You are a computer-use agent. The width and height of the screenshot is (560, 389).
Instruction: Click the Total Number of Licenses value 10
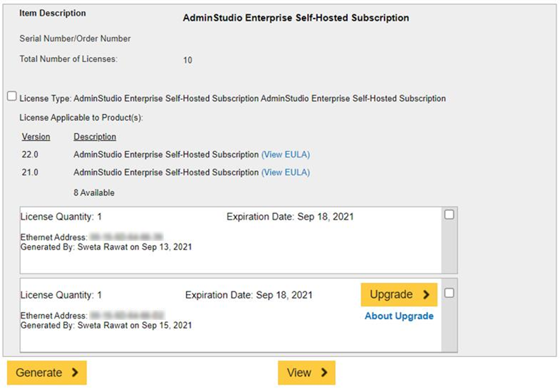[187, 61]
